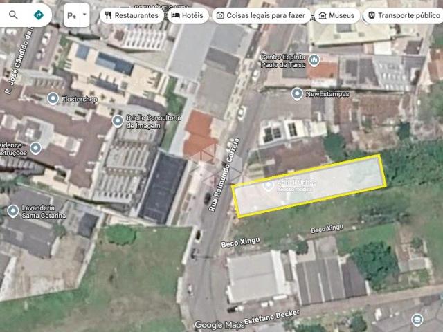Select the Transporte público chip
The image size is (443, 332).
coord(404,15)
